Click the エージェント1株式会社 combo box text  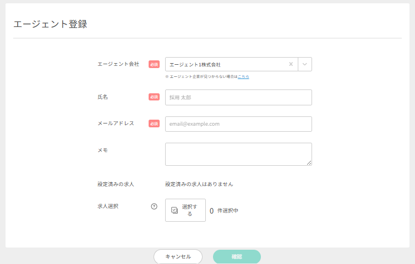coord(195,64)
